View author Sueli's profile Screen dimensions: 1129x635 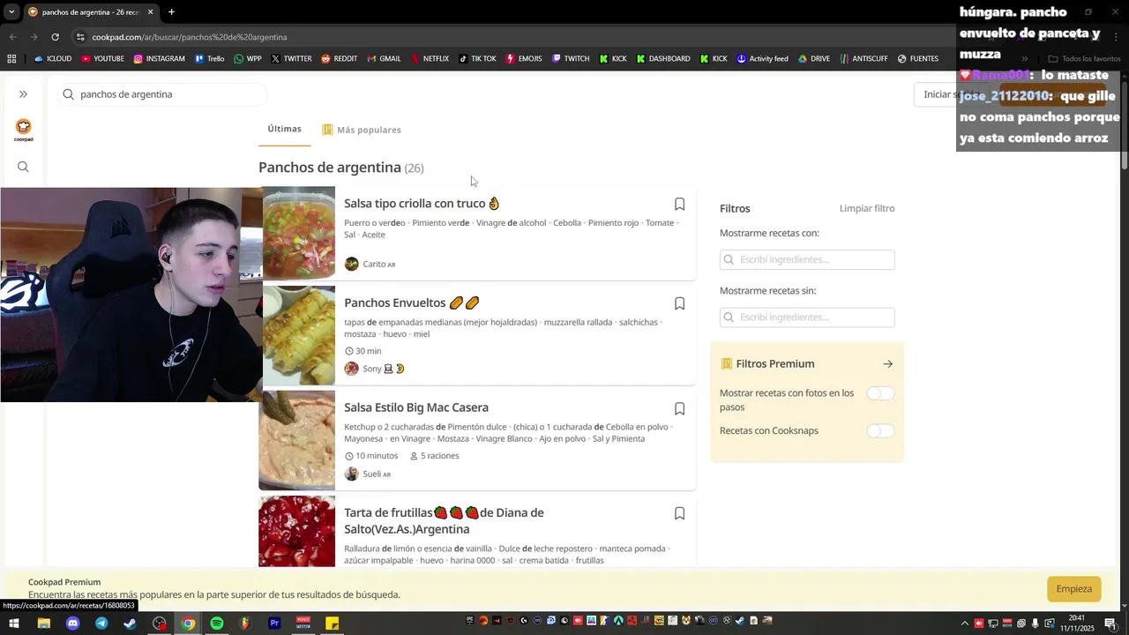[x=367, y=474]
